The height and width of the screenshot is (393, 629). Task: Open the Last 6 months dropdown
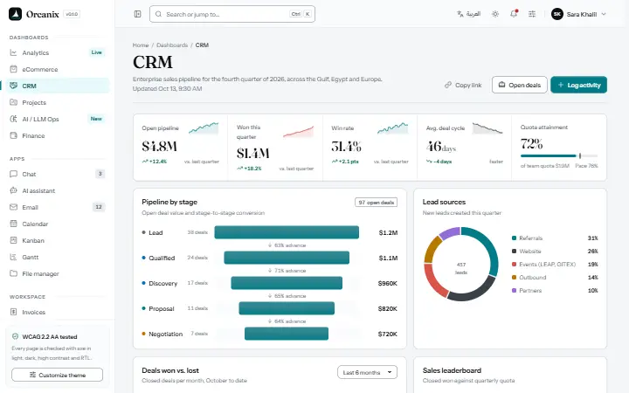coord(368,372)
